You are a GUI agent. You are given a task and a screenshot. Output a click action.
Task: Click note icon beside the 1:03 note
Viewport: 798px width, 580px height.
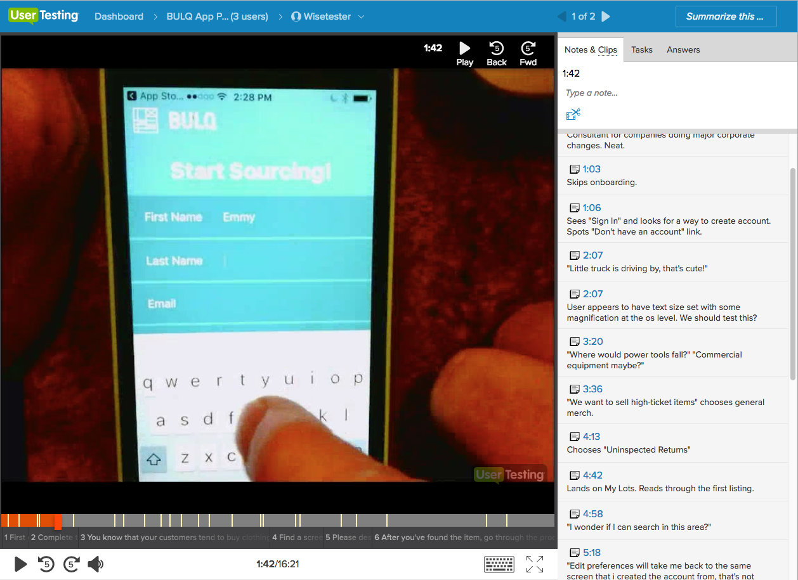coord(574,169)
